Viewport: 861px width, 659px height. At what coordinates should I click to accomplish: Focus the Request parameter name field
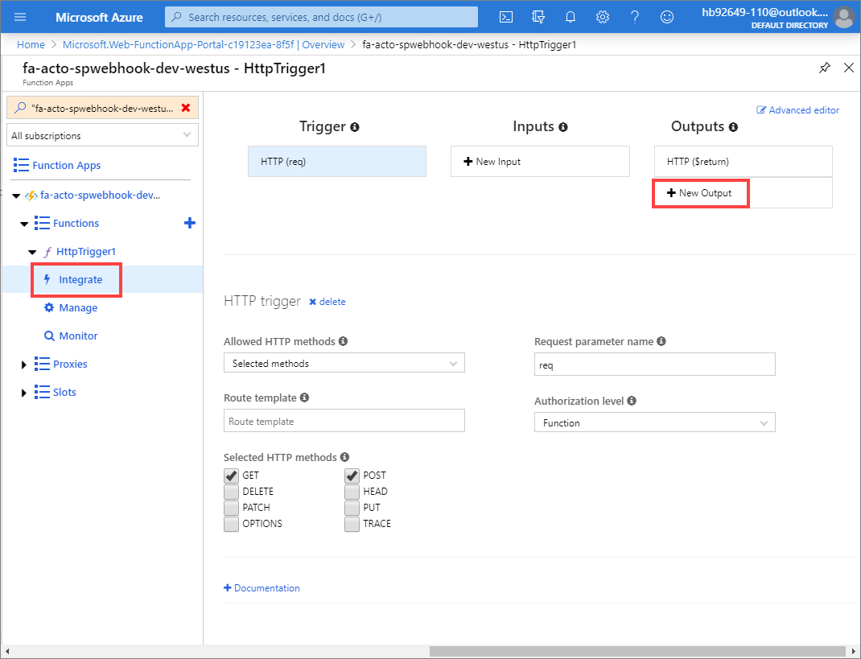[654, 364]
